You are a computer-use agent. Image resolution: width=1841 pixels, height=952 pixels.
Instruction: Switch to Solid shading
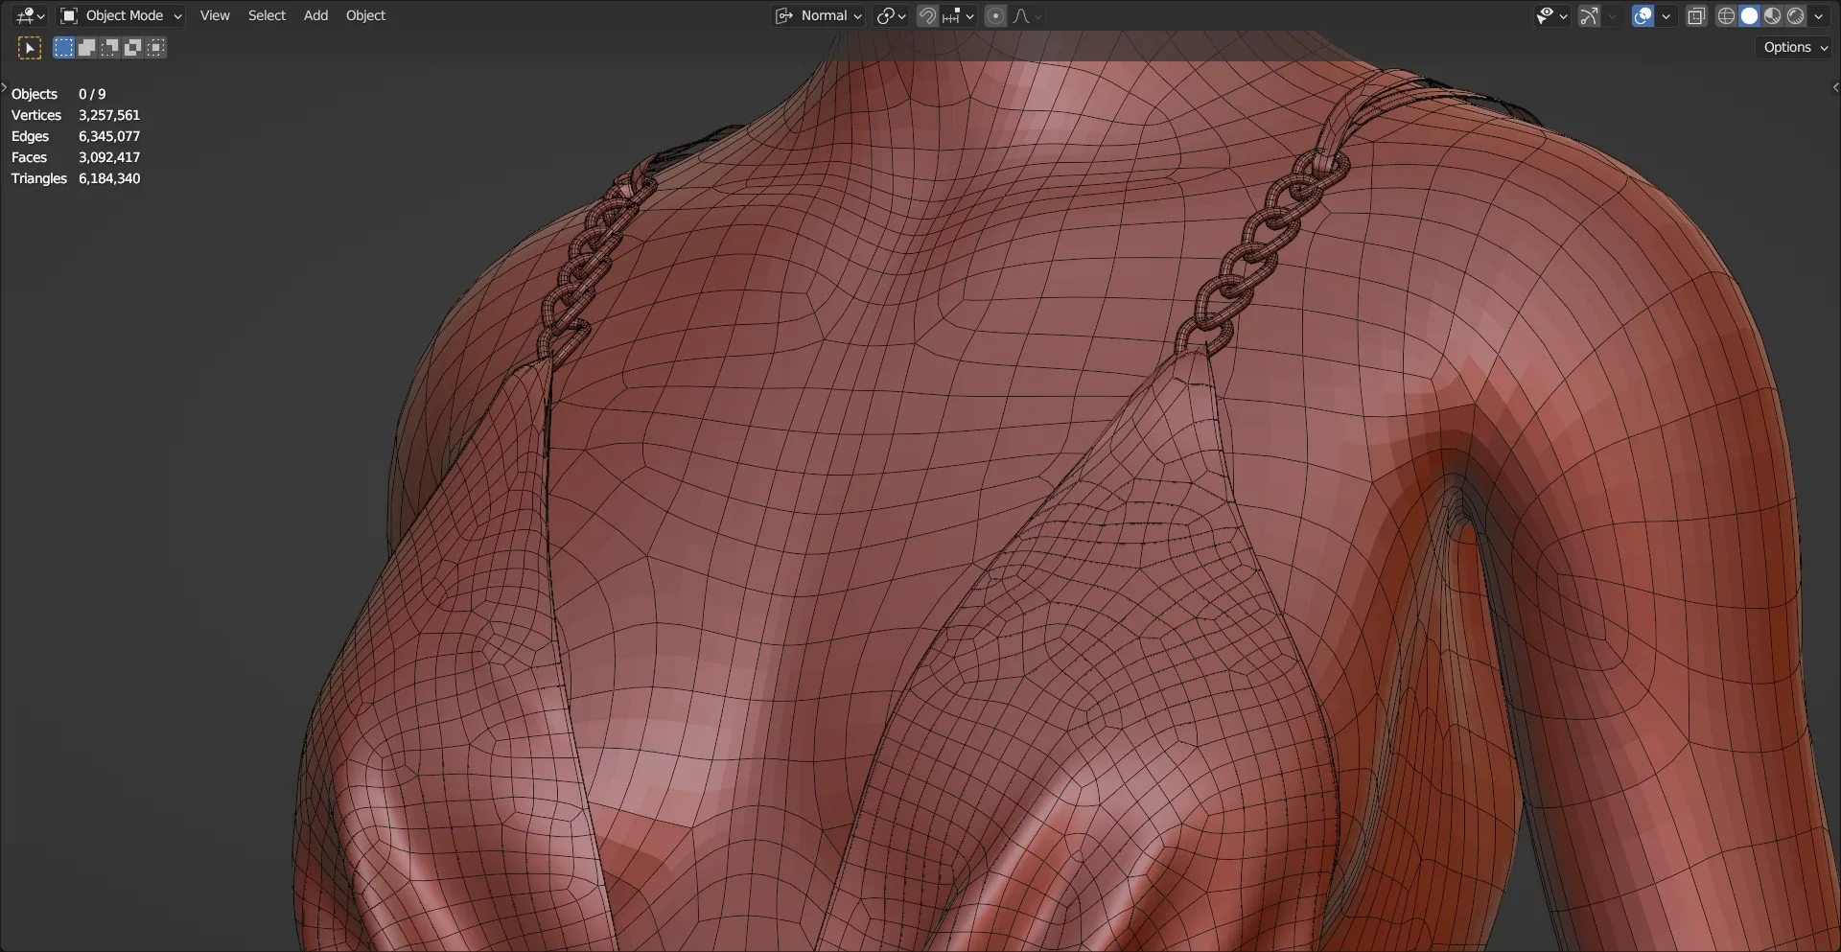tap(1749, 15)
